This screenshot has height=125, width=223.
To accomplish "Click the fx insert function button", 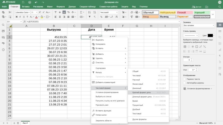I will [x=25, y=21].
